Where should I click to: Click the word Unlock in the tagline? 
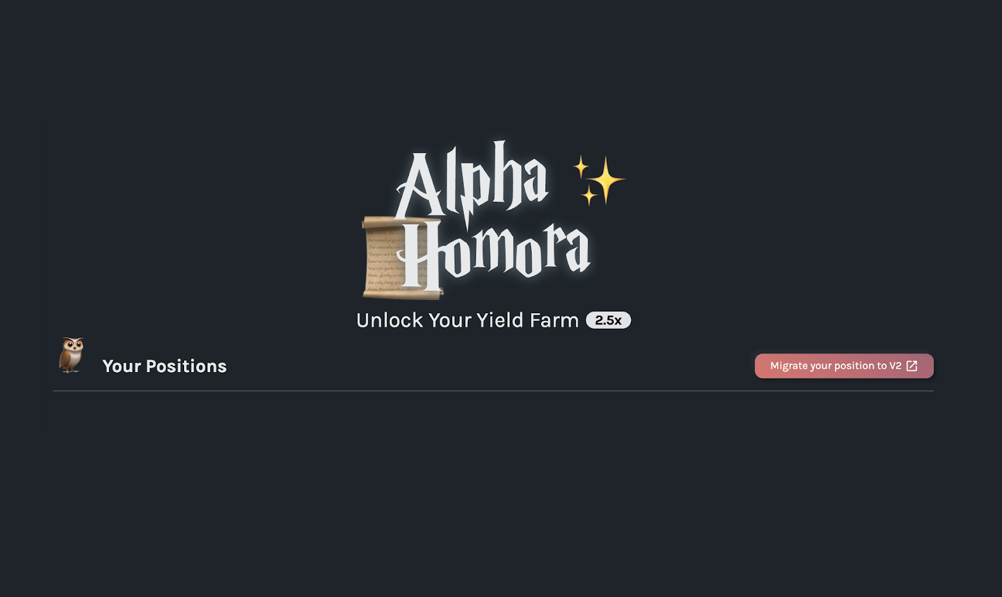tap(390, 320)
